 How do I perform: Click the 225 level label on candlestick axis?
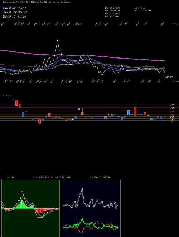[x=172, y=121]
